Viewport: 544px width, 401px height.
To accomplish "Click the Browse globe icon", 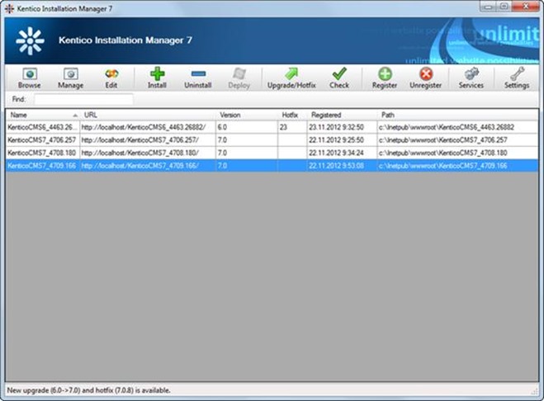I will pyautogui.click(x=29, y=74).
